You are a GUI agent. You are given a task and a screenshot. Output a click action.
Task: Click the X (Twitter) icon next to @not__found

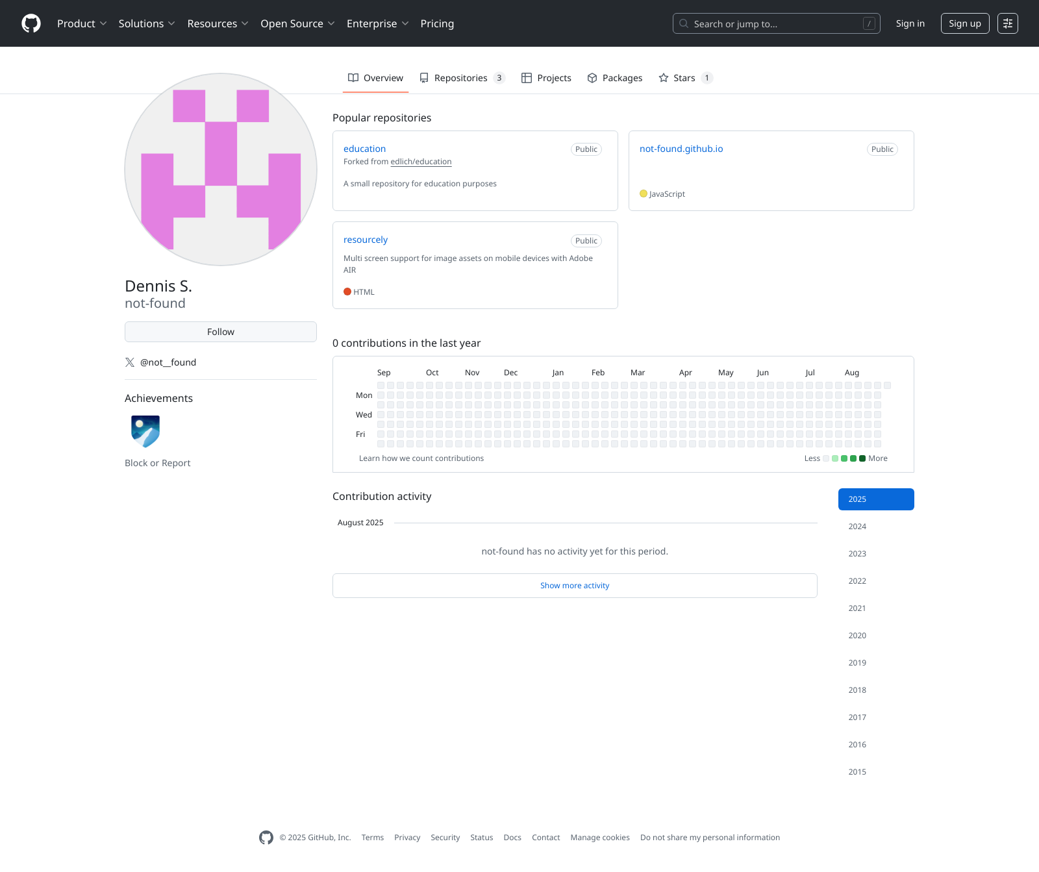tap(130, 362)
